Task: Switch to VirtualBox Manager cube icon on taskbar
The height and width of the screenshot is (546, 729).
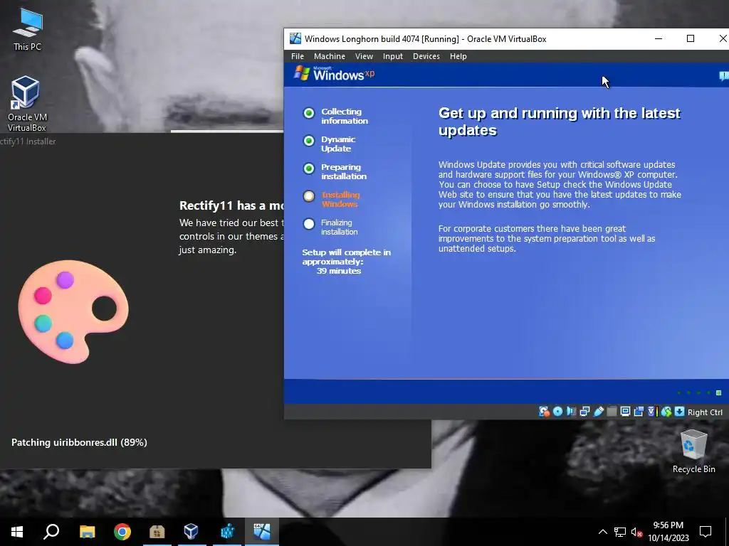Action: click(192, 532)
